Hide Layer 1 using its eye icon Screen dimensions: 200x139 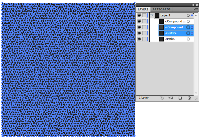coord(139,15)
